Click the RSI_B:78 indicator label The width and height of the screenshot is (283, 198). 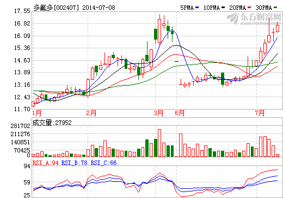click(x=75, y=163)
